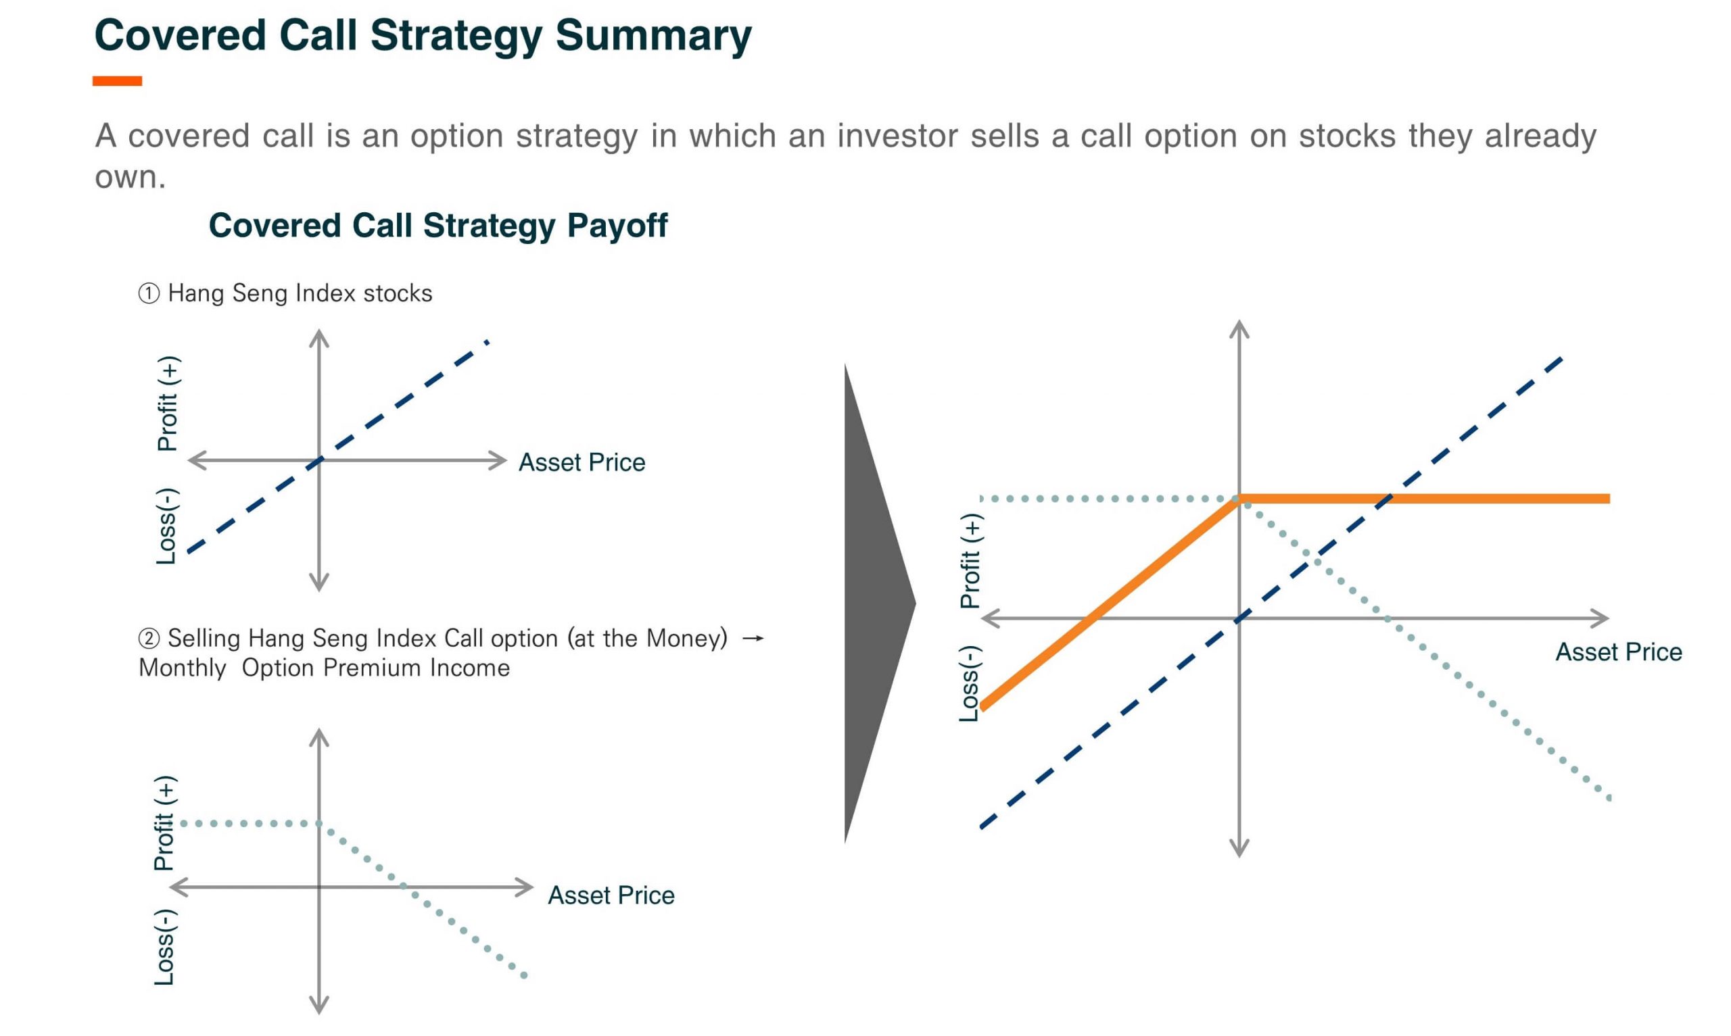Click Asset Price label on top-left chart
This screenshot has height=1036, width=1731.
582,462
